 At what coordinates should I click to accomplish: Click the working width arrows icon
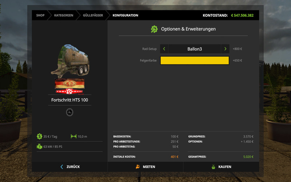(73, 136)
